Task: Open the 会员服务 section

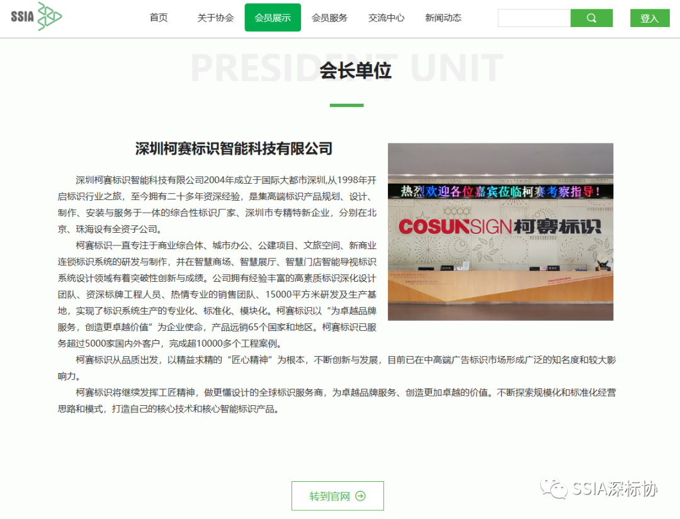Action: (x=329, y=18)
